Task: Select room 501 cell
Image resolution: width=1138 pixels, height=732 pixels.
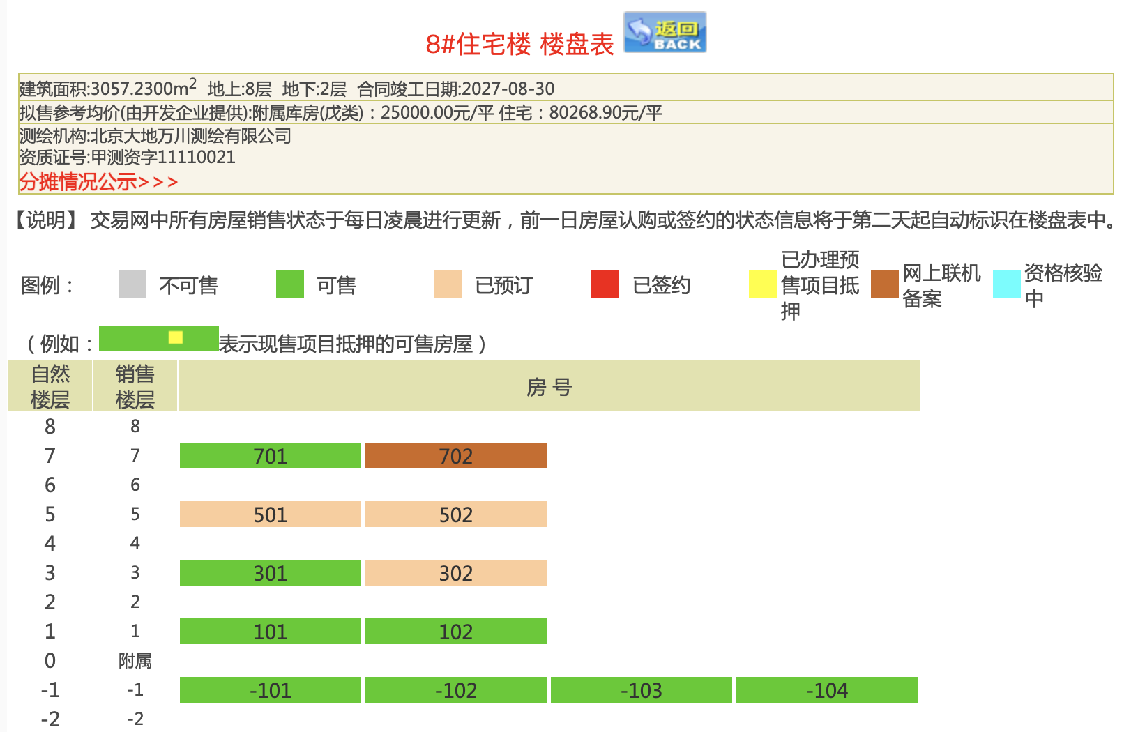Action: (271, 514)
